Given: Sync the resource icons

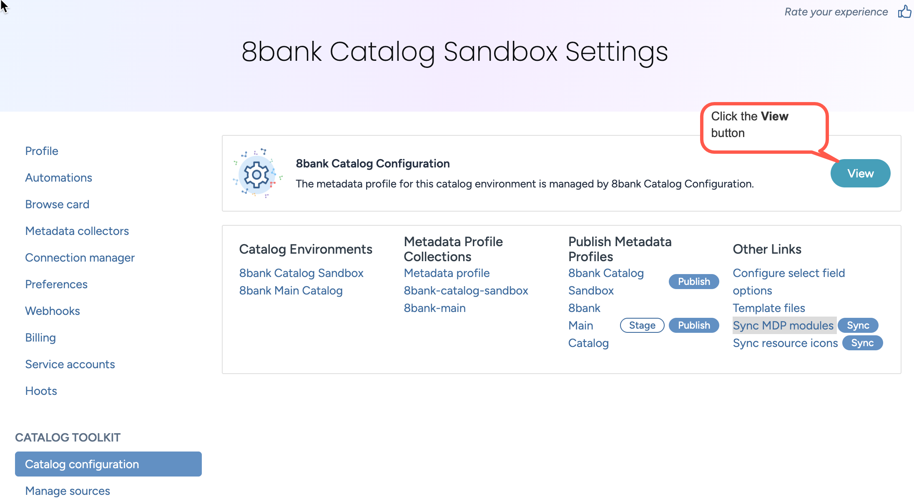Looking at the screenshot, I should [x=862, y=342].
